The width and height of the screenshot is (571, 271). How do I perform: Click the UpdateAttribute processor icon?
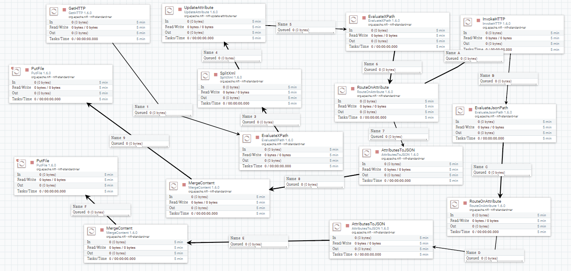click(x=169, y=11)
